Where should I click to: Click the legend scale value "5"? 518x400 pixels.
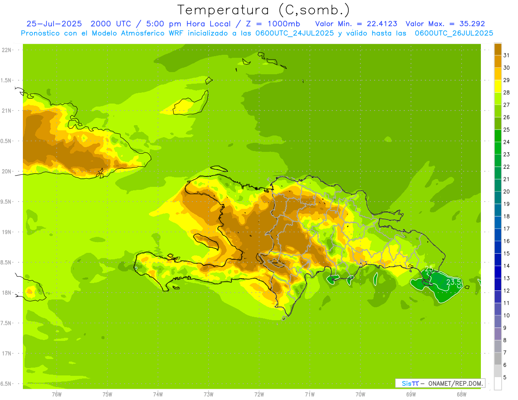[x=505, y=378]
